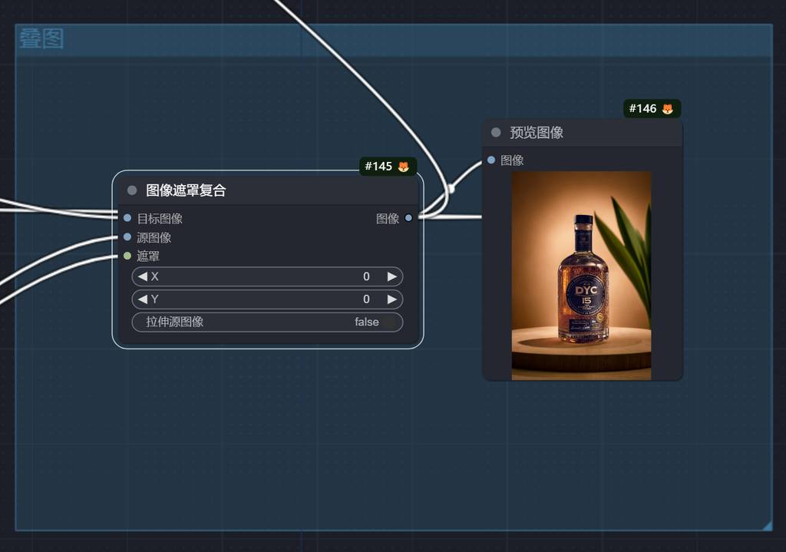The width and height of the screenshot is (786, 552).
Task: Decrease X value with left arrow
Action: pyautogui.click(x=143, y=276)
